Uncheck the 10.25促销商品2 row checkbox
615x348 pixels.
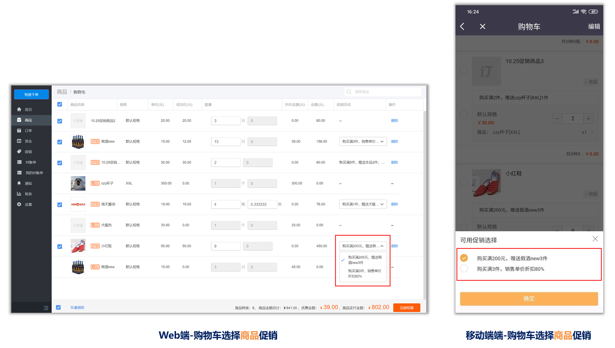[x=60, y=121]
